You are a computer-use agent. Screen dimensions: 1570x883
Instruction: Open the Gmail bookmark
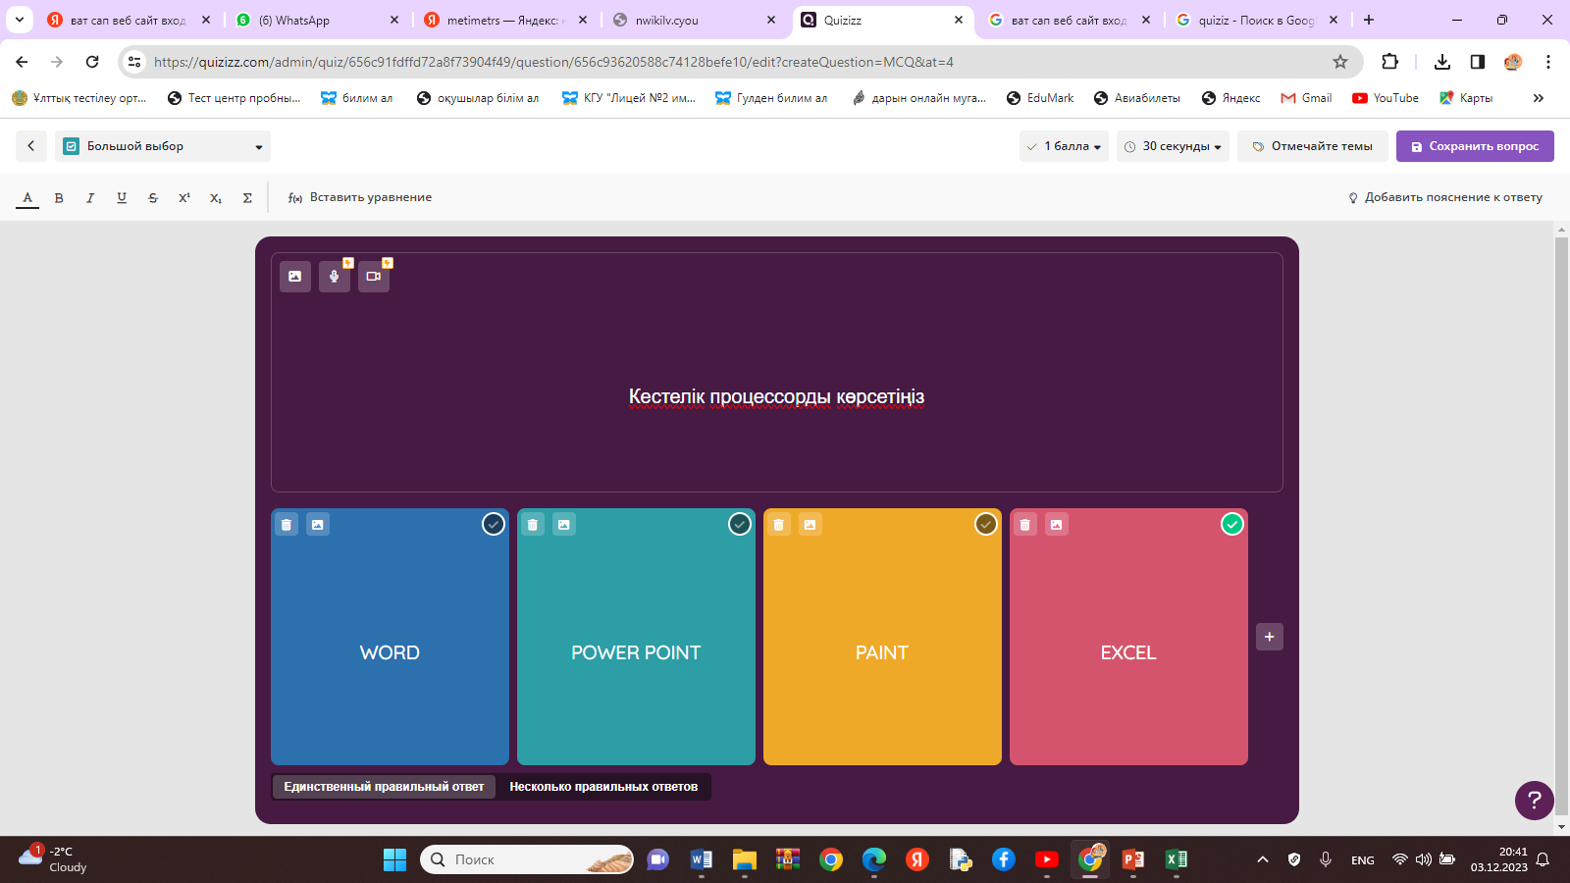[x=1306, y=98]
